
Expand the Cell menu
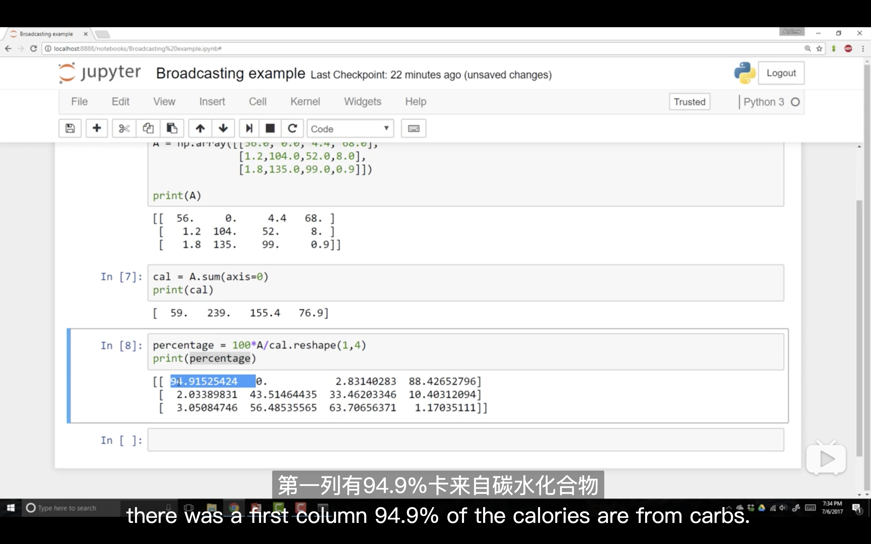[258, 102]
